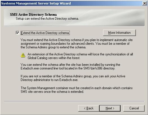The height and width of the screenshot is (115, 148).
Task: Click the paragraph about automatic site assignment
Action: [x=77, y=44]
